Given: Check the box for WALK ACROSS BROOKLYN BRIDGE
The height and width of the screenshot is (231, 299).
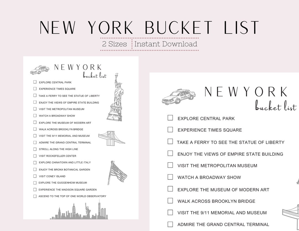Looking at the screenshot, I should (x=170, y=200).
